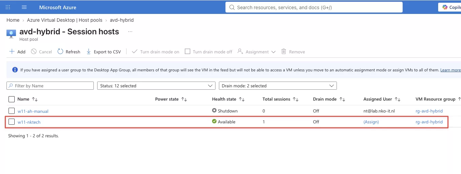Click the avd-hybrid - Session hosts heading

coord(69,32)
